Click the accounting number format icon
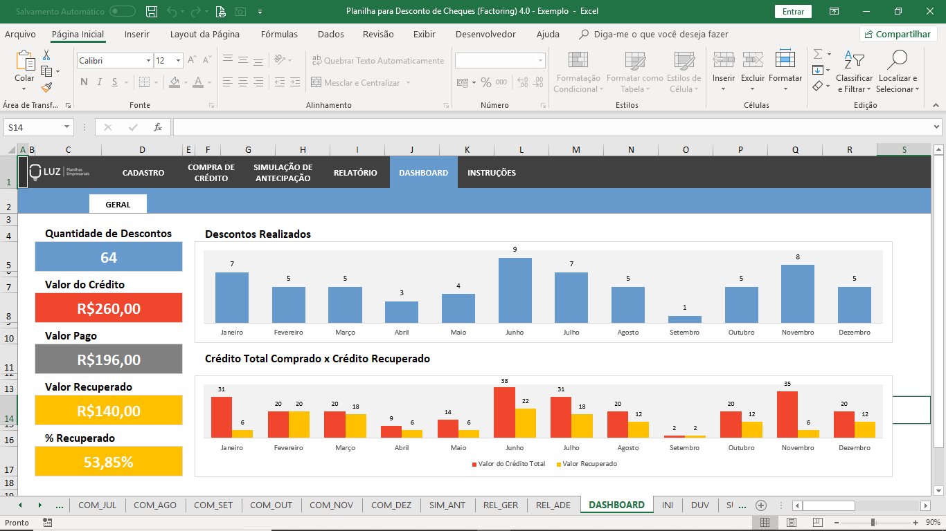Image resolution: width=946 pixels, height=531 pixels. tap(463, 82)
